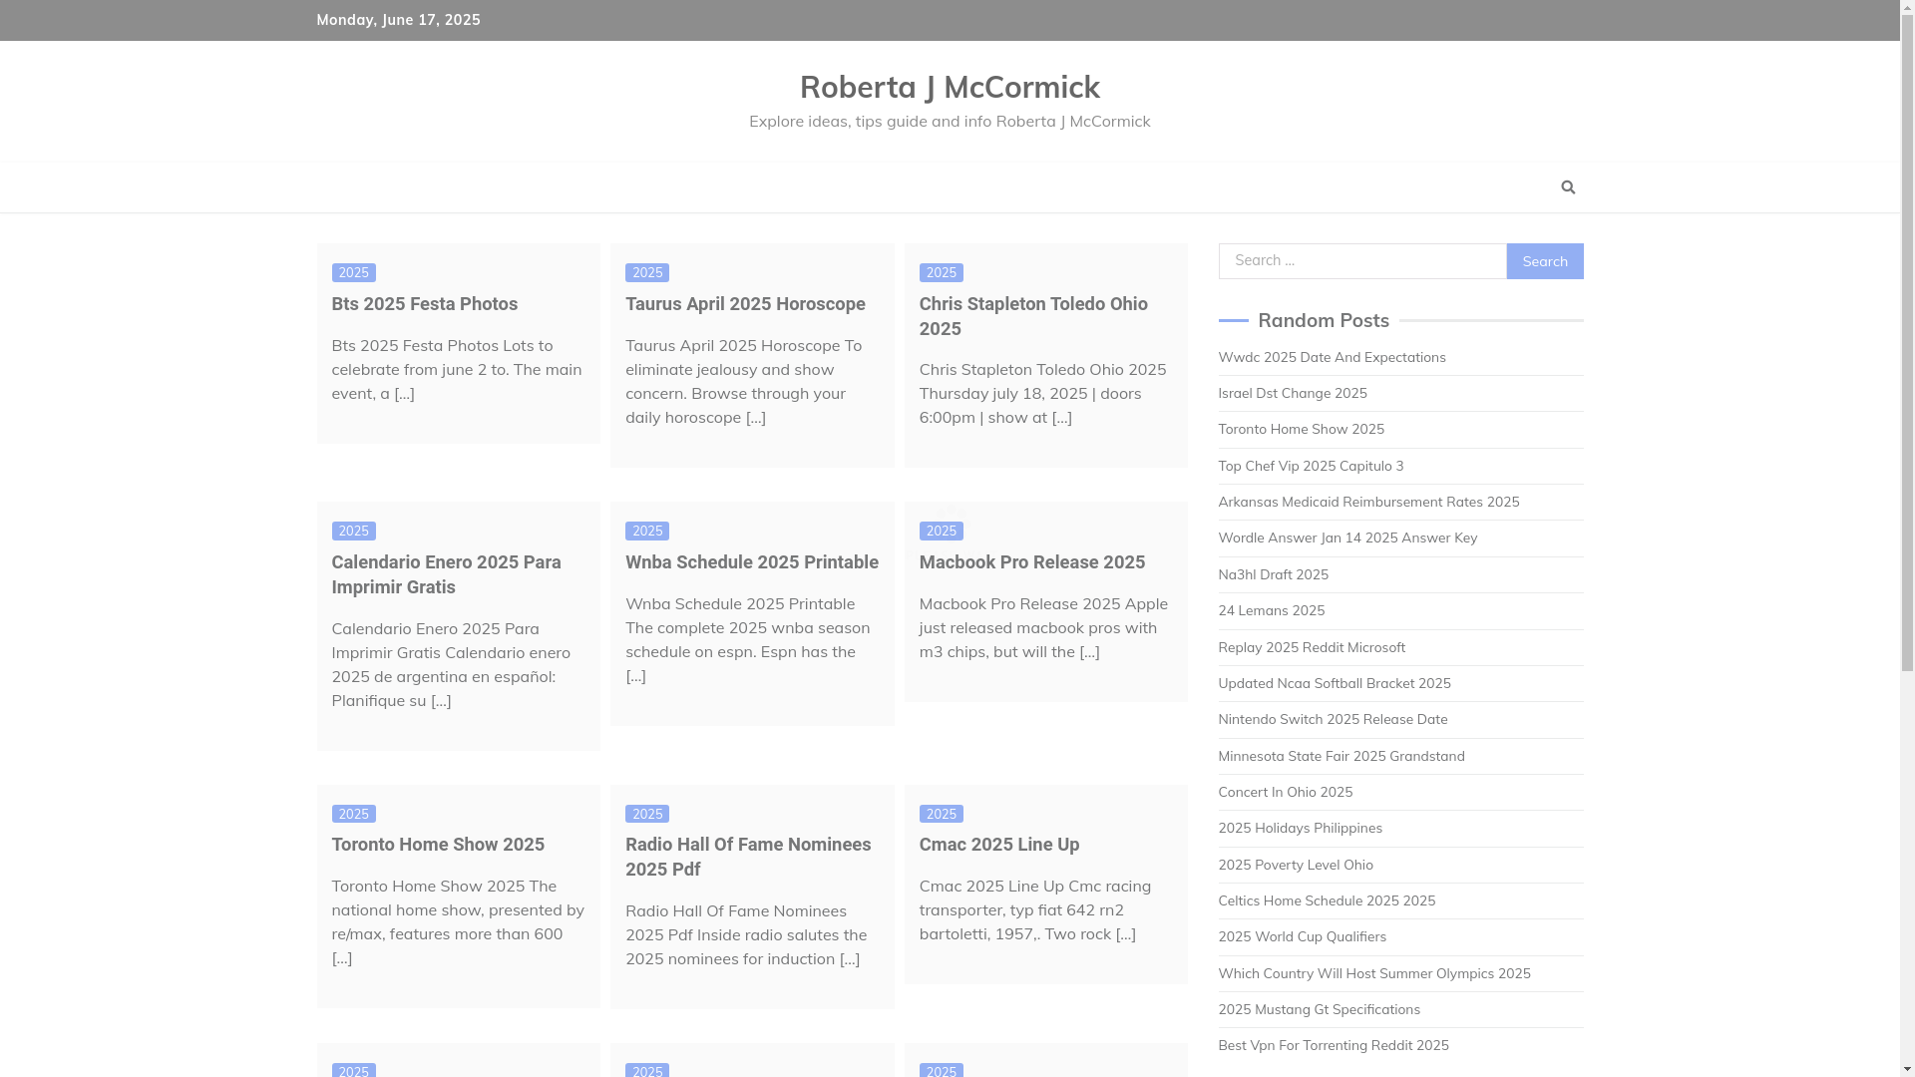
Task: Click 2025 tag on Toronto Home Show card
Action: [x=354, y=814]
